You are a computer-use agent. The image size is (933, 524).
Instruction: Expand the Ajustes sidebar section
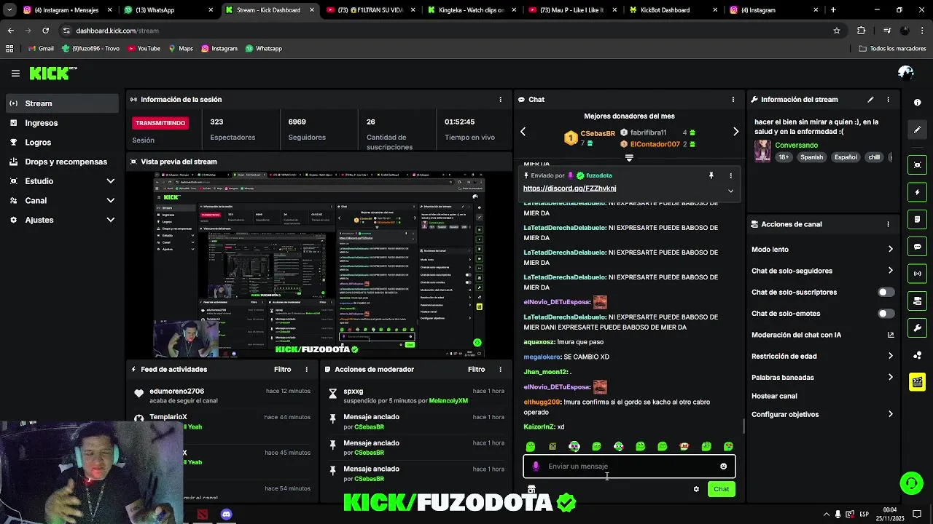pyautogui.click(x=111, y=220)
